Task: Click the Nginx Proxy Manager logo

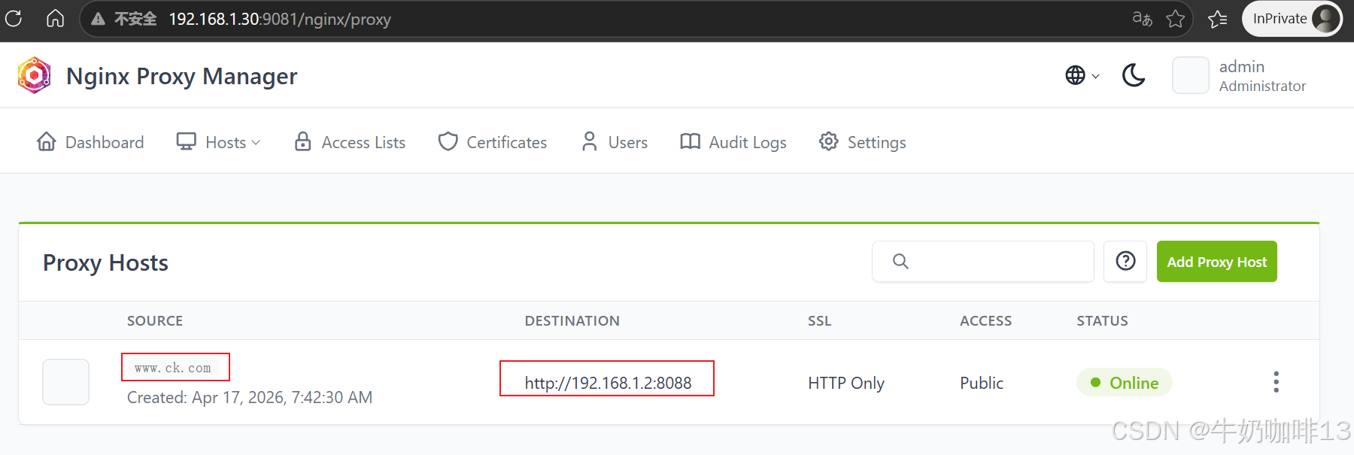Action: point(34,75)
